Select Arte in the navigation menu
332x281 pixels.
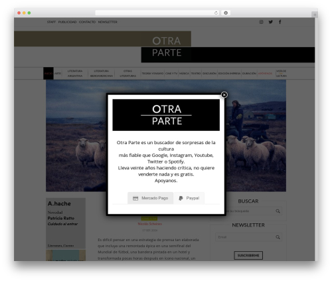[58, 73]
